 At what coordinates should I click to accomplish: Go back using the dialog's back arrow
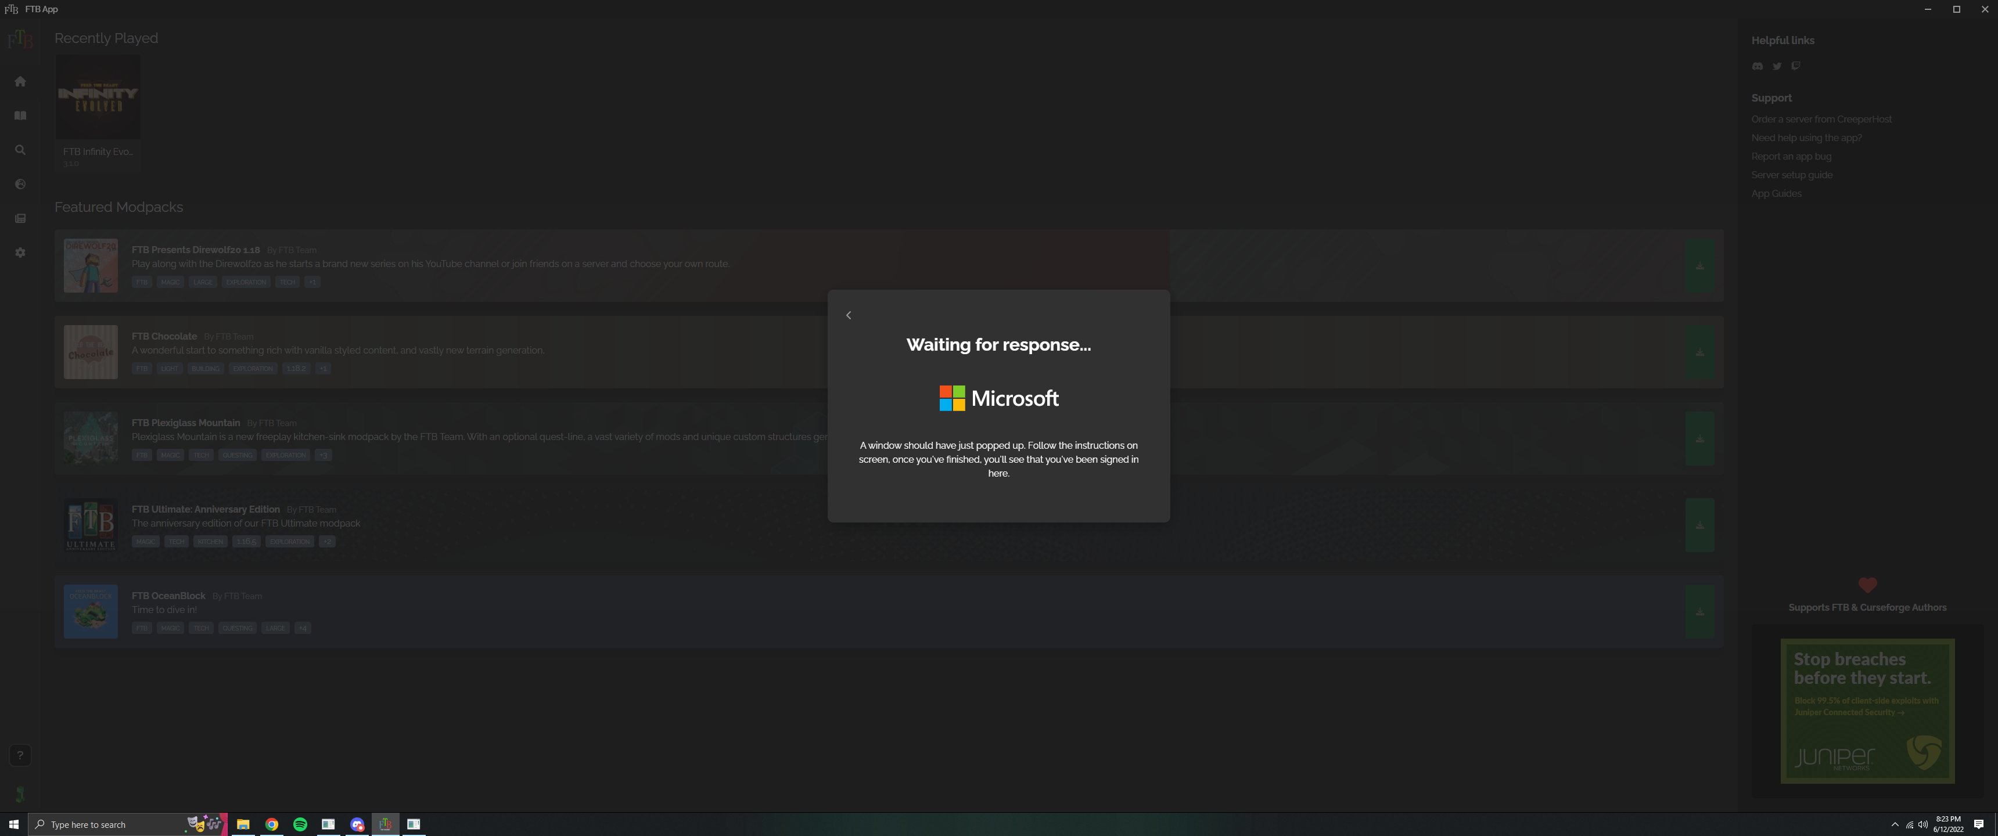pos(849,315)
